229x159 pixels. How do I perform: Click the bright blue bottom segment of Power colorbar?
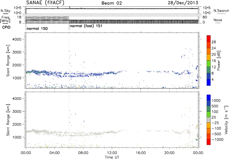209,82
